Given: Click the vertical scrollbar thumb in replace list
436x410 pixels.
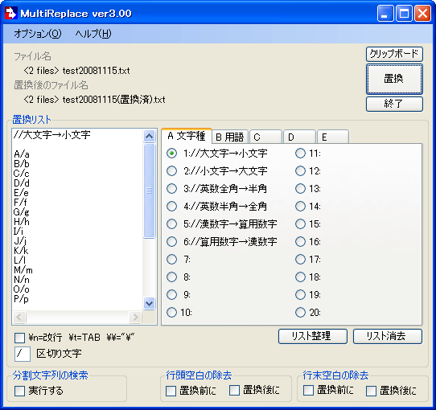Looking at the screenshot, I should 150,191.
